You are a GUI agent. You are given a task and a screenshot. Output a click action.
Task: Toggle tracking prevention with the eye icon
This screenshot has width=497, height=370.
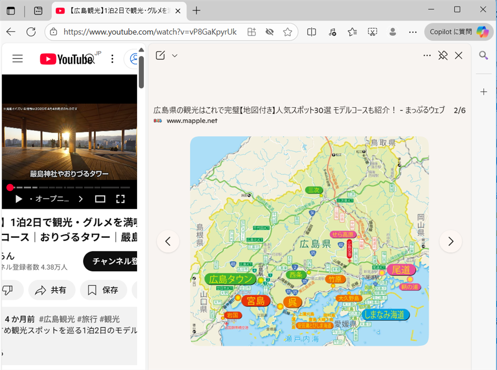[269, 31]
